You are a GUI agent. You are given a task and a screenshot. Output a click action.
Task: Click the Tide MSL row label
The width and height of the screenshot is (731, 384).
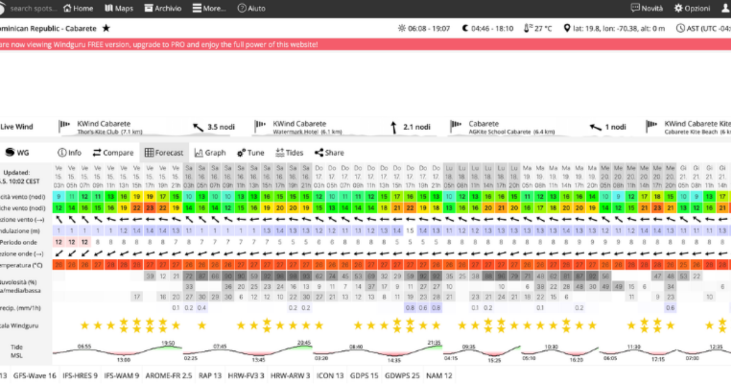(17, 351)
